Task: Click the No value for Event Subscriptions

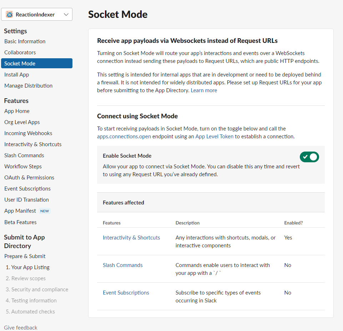Action: [288, 293]
